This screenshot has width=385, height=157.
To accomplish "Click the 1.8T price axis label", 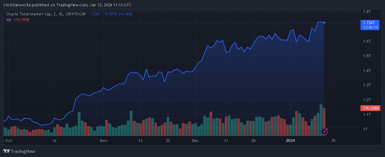I will (x=367, y=12).
